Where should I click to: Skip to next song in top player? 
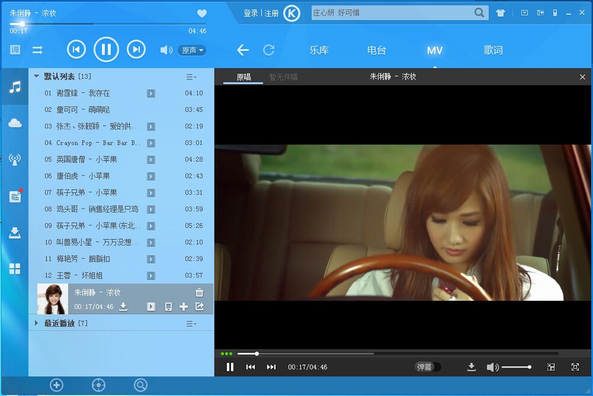coord(136,50)
